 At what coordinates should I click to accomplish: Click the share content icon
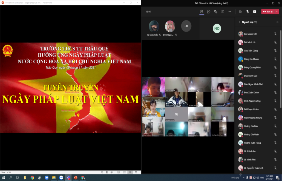(255, 12)
